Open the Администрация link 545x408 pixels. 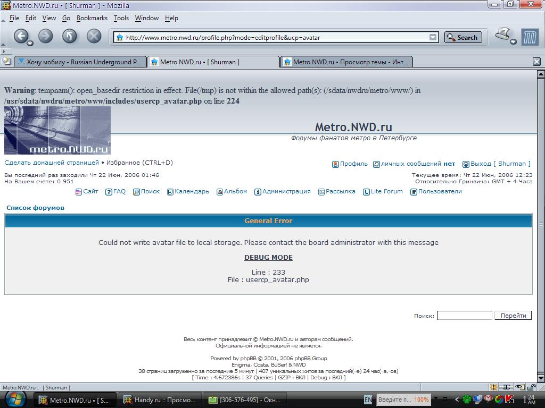[286, 192]
